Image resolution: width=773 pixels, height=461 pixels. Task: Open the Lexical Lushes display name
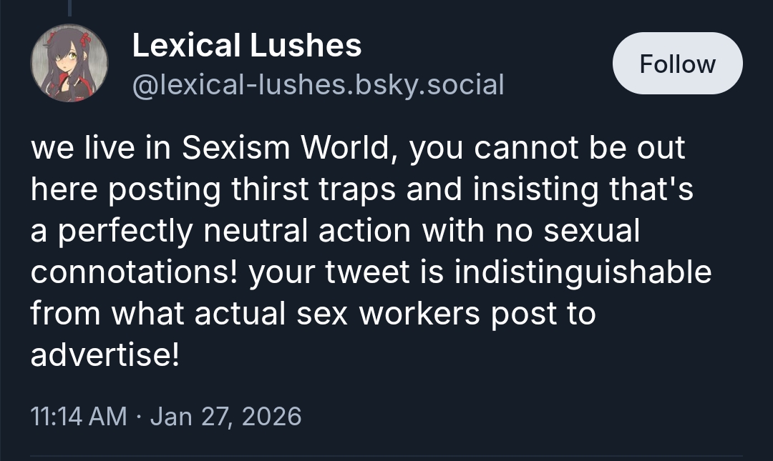click(247, 46)
